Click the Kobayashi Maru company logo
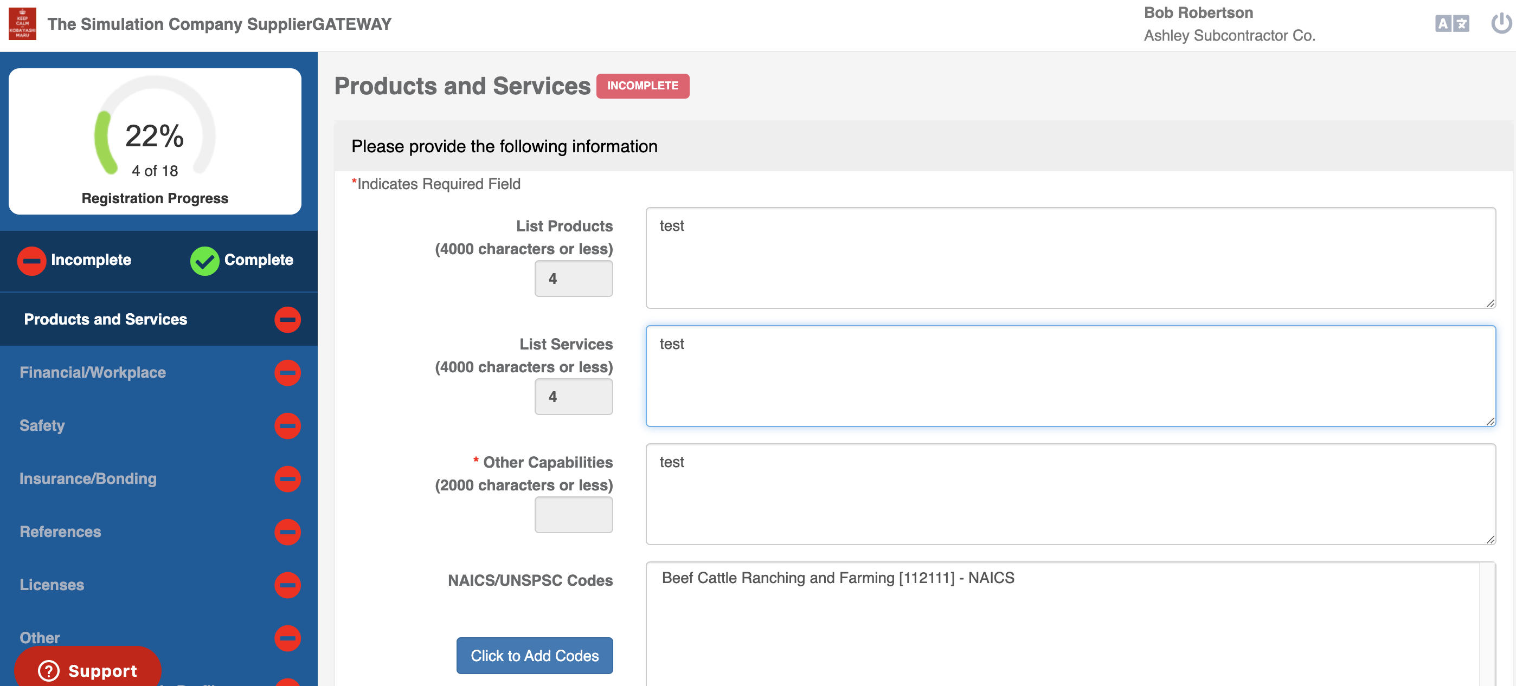The image size is (1516, 686). point(22,24)
